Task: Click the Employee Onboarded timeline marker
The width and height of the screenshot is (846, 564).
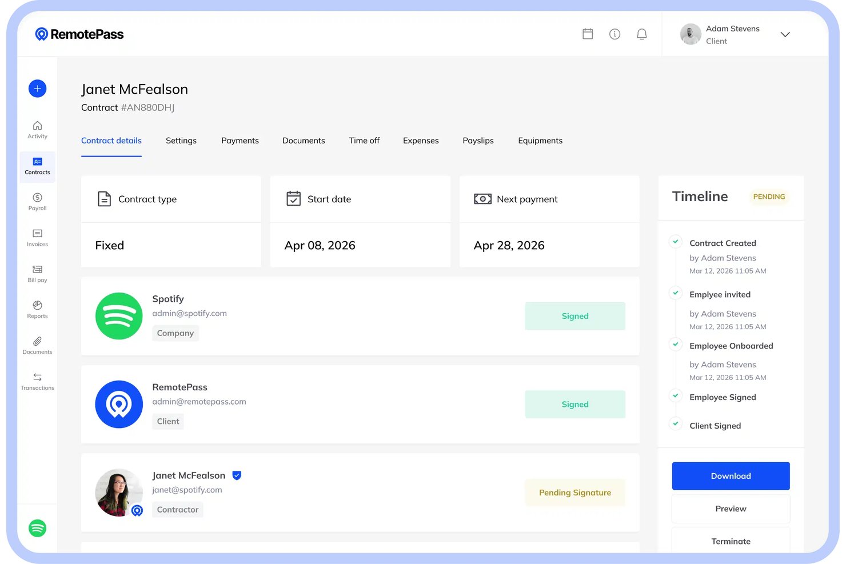Action: click(676, 345)
